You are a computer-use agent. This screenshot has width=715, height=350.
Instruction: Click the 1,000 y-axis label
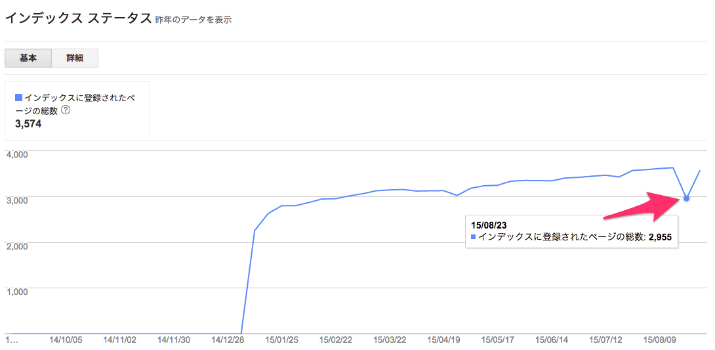click(x=16, y=292)
